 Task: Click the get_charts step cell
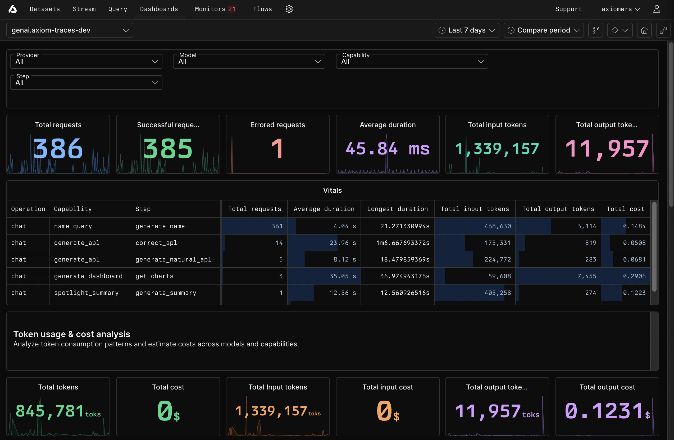[176, 276]
